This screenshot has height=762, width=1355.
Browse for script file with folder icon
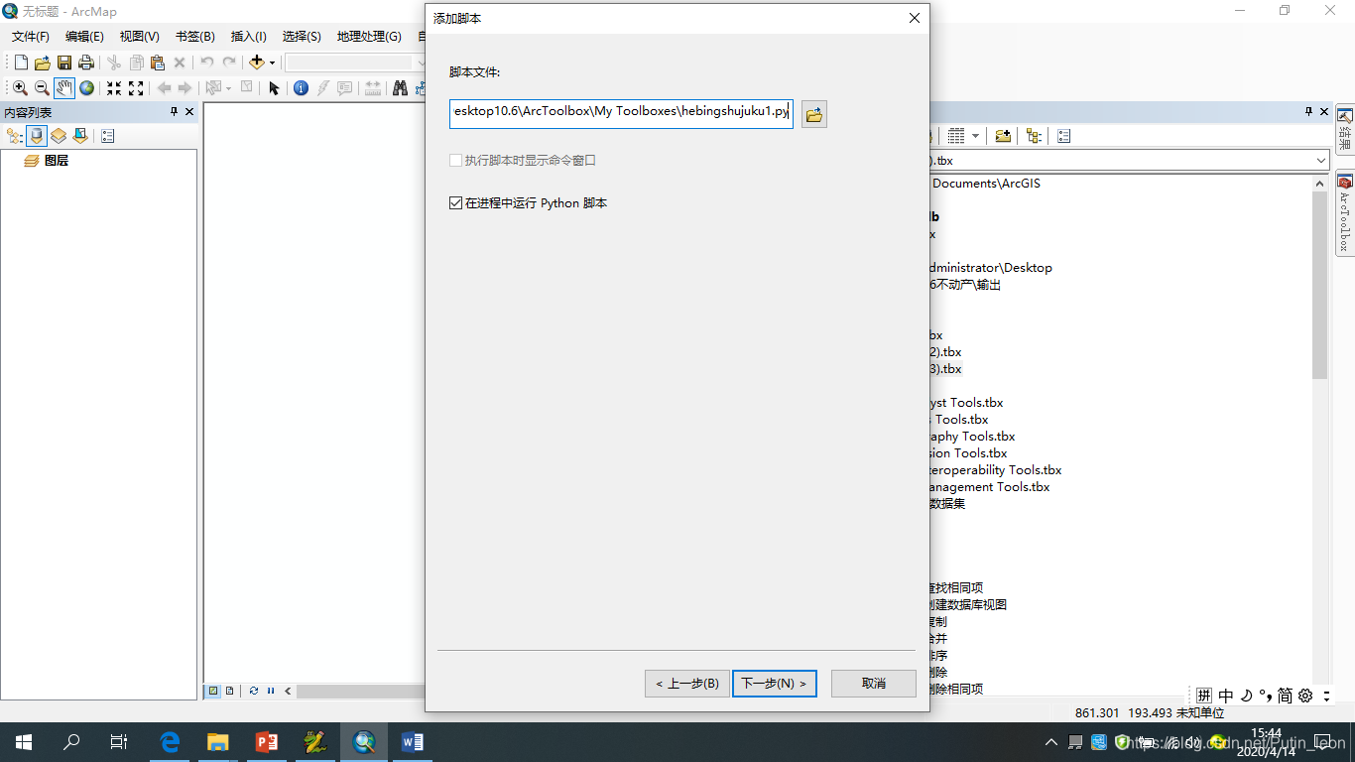coord(814,115)
